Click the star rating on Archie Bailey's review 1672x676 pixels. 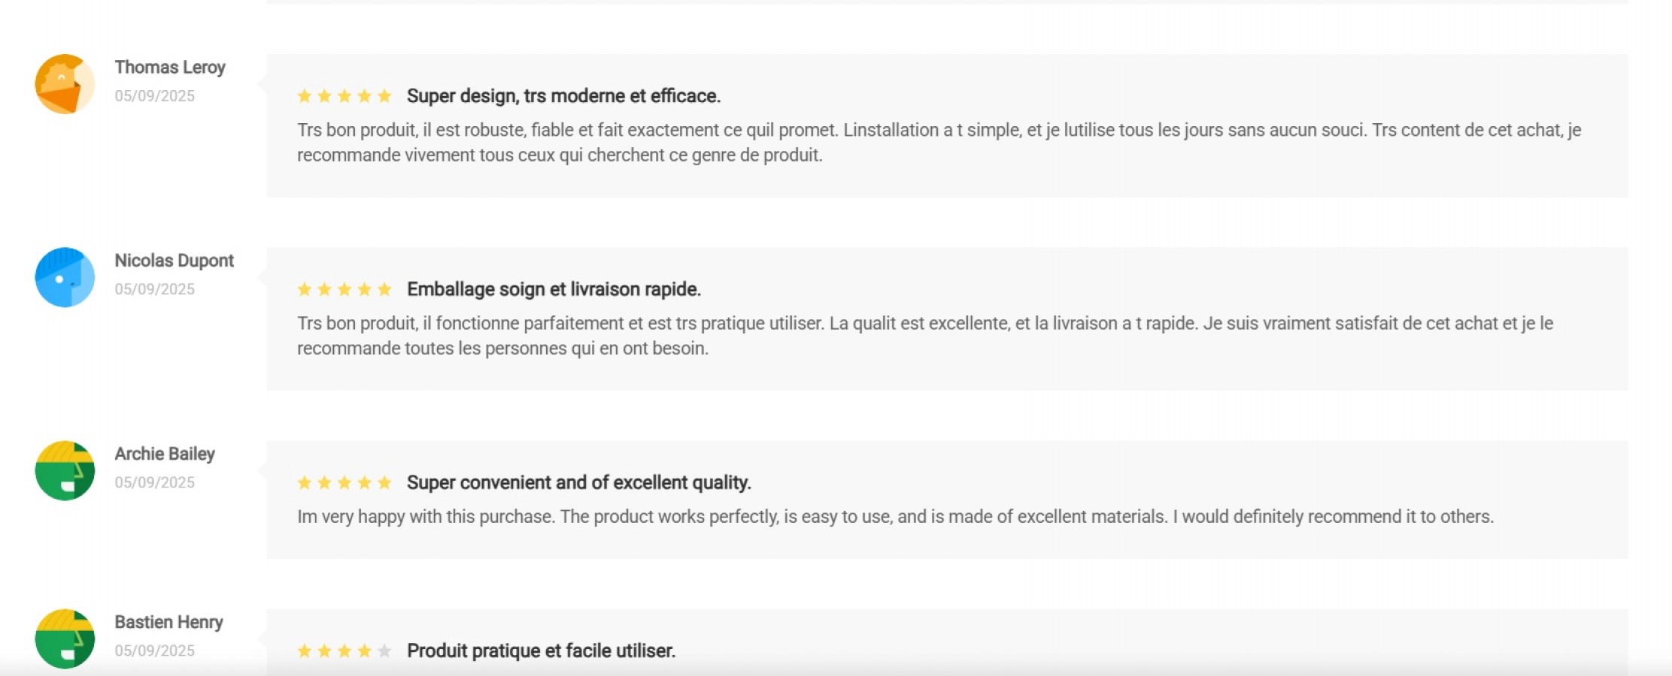point(344,482)
